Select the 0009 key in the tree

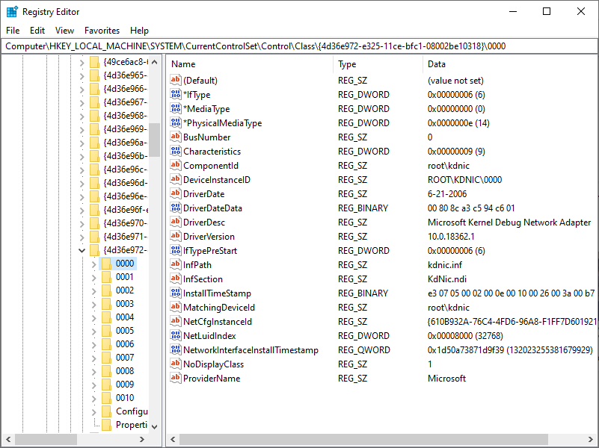click(125, 385)
